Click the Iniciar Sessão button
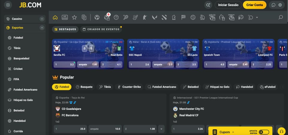 point(228,5)
